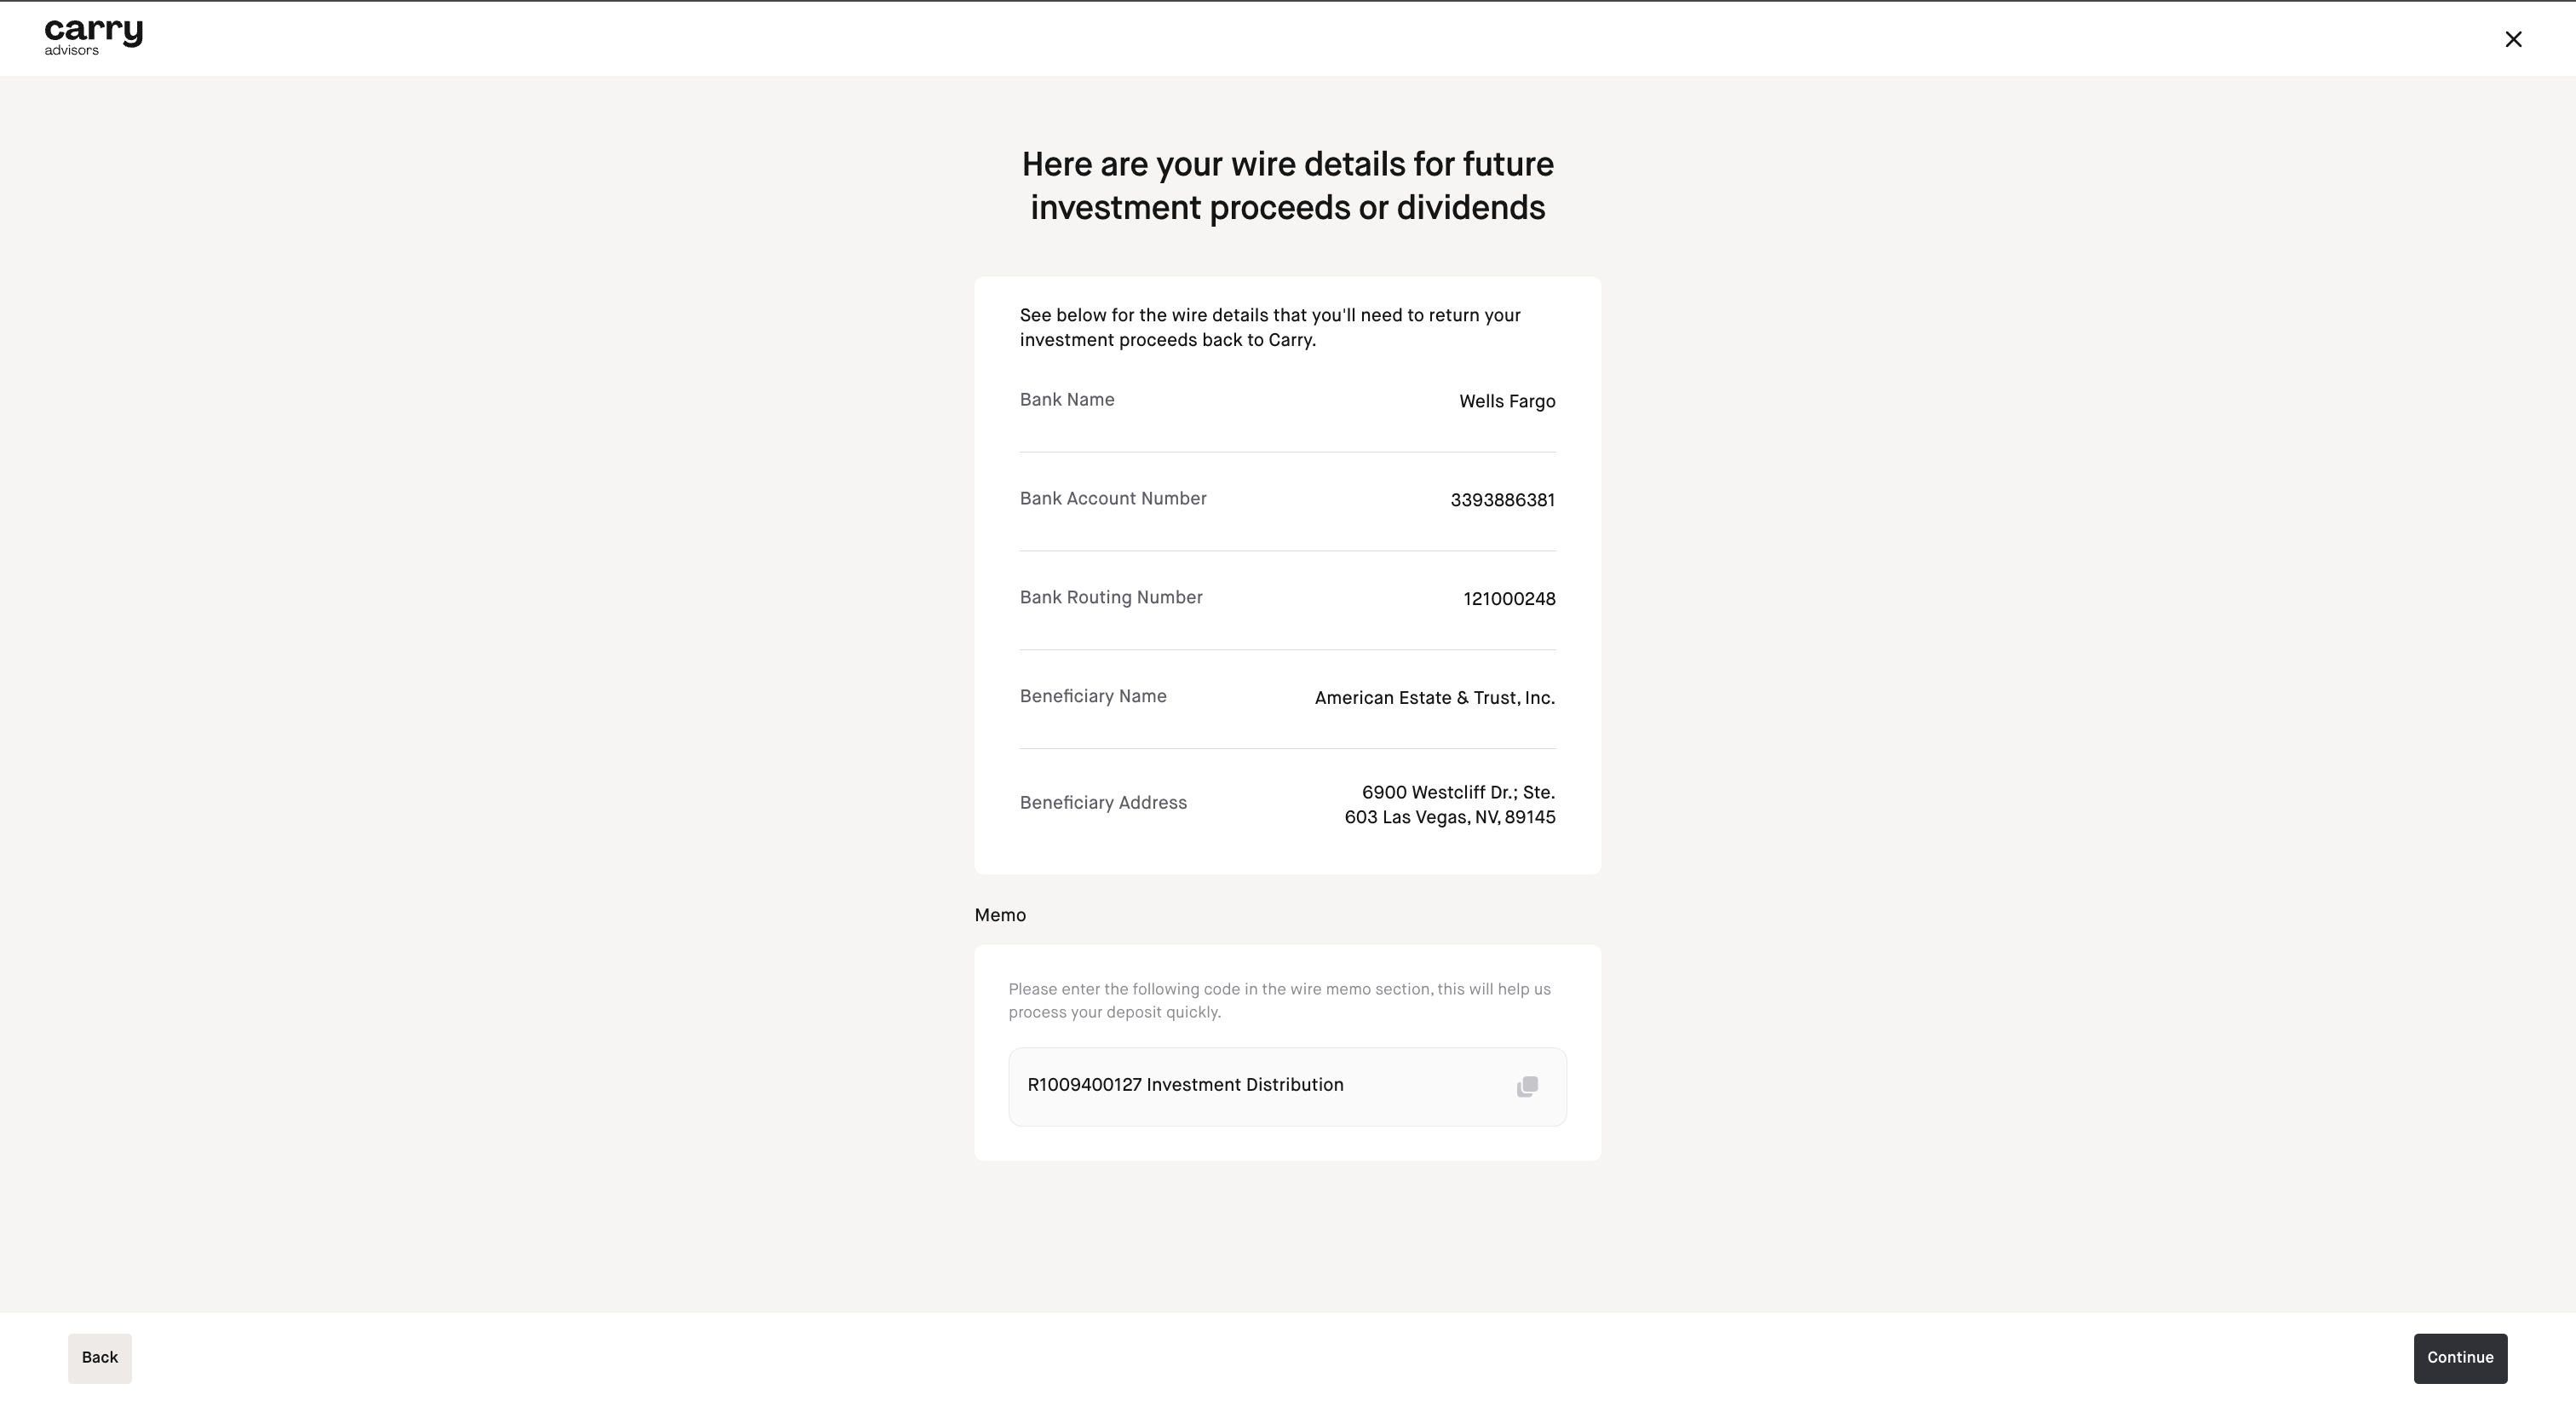Click the Beneficiary Address label

[x=1102, y=804]
